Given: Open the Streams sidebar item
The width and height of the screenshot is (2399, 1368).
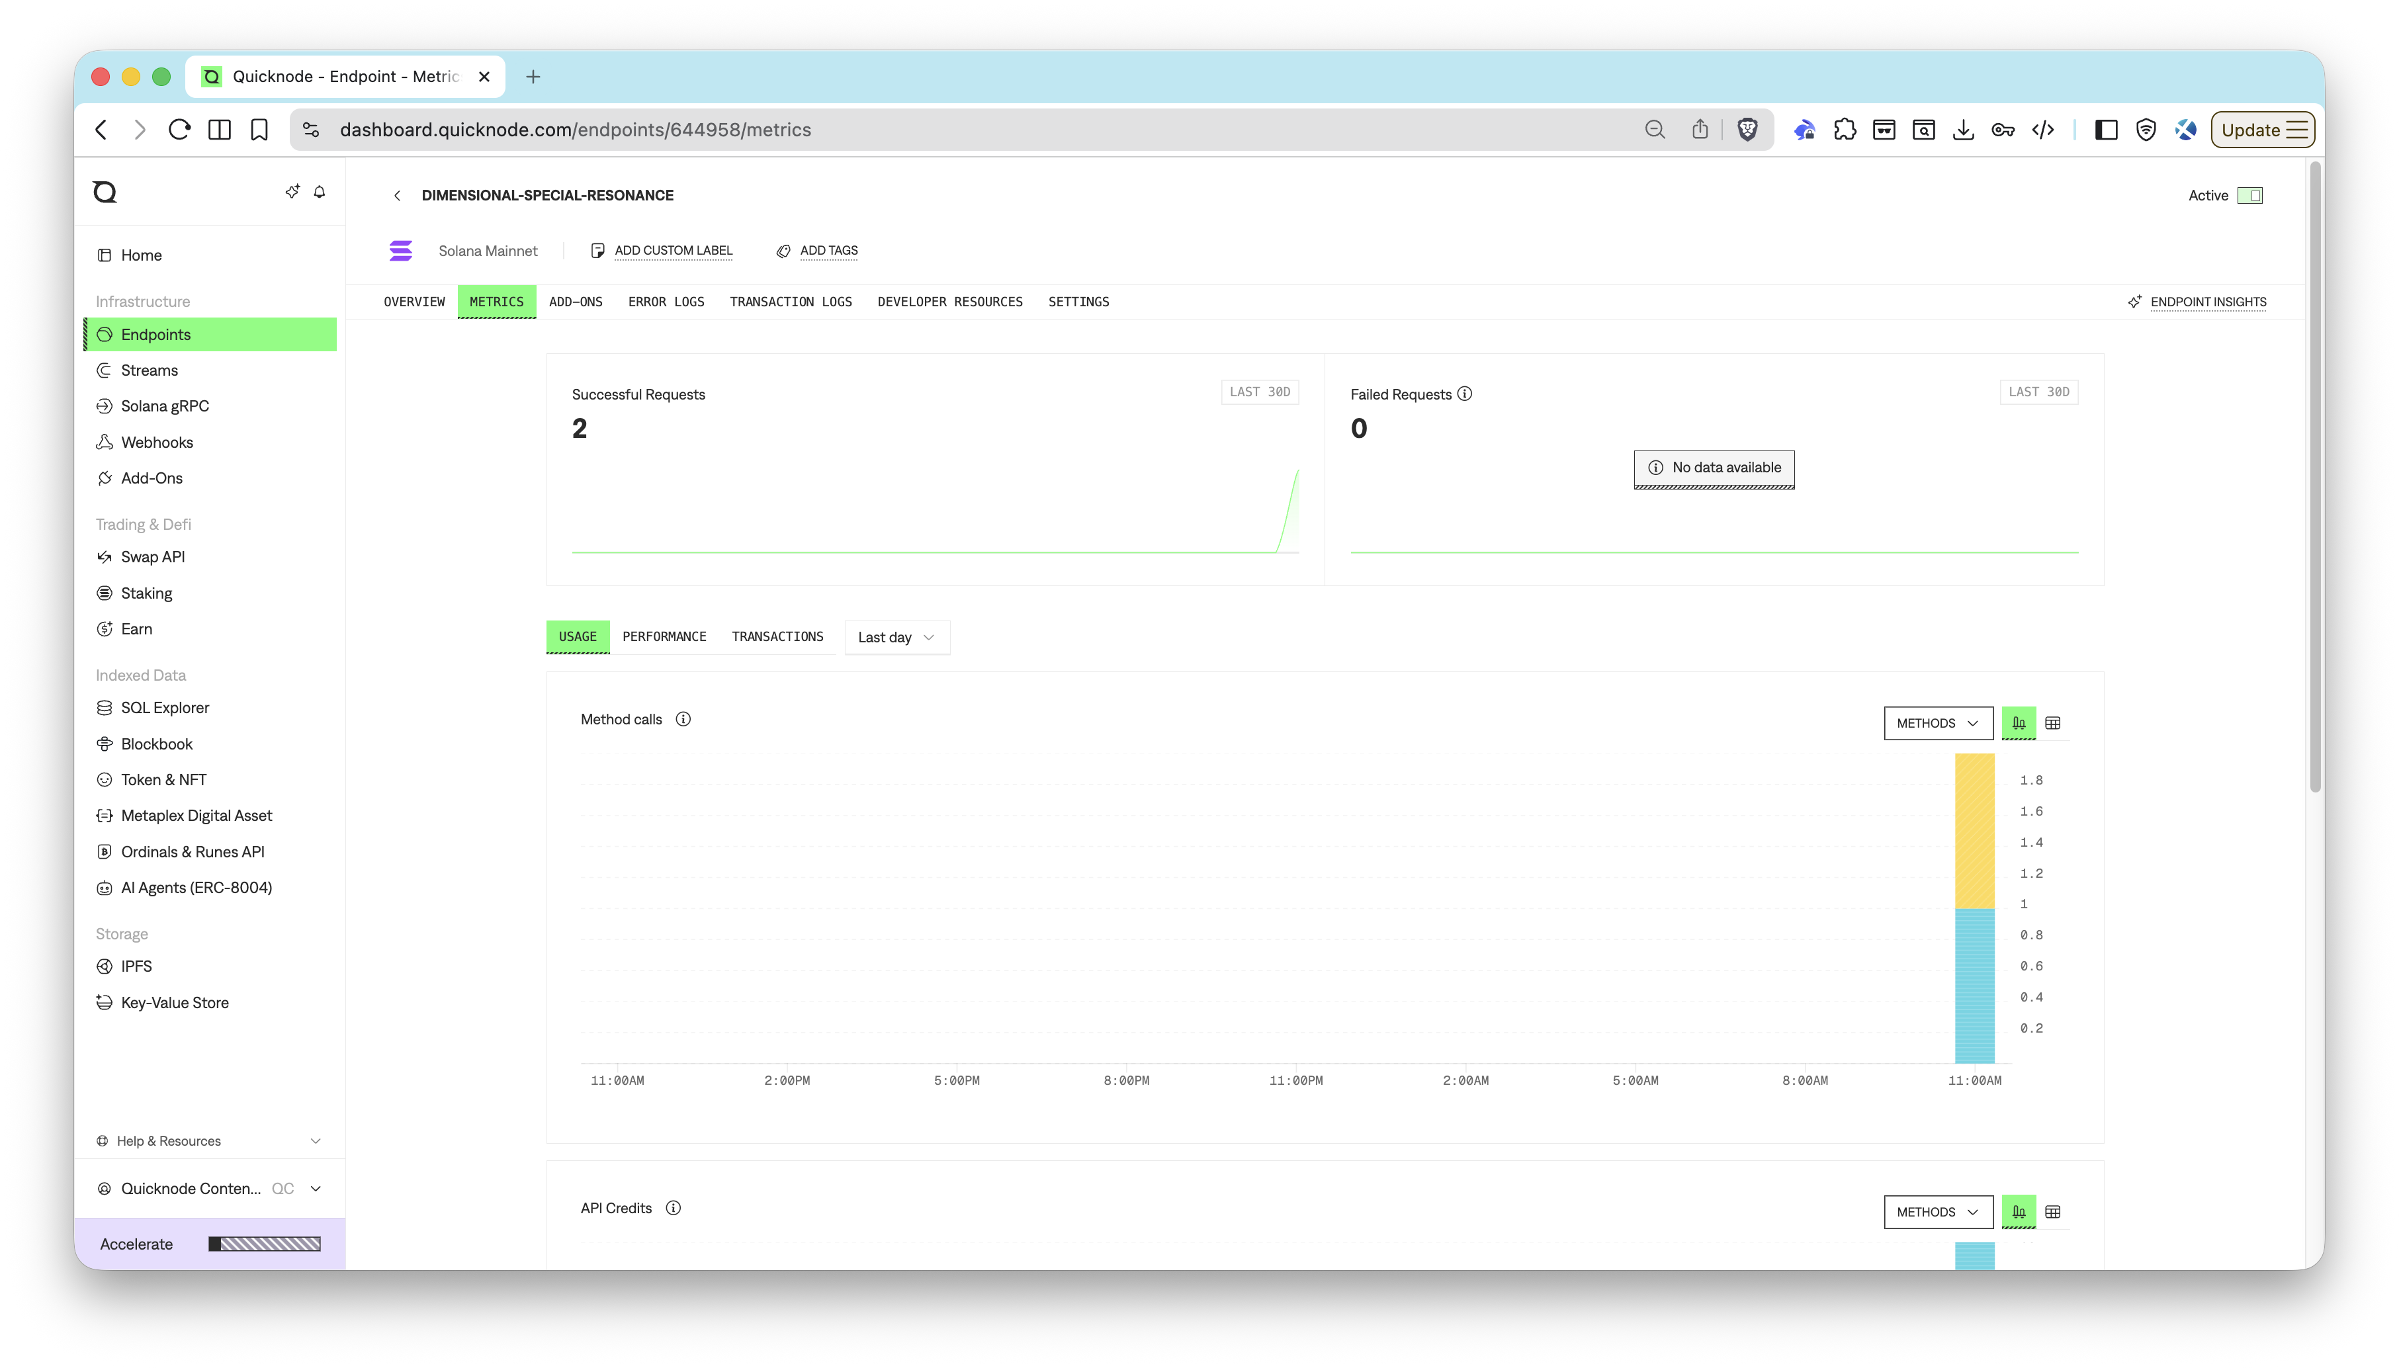Looking at the screenshot, I should coord(210,370).
